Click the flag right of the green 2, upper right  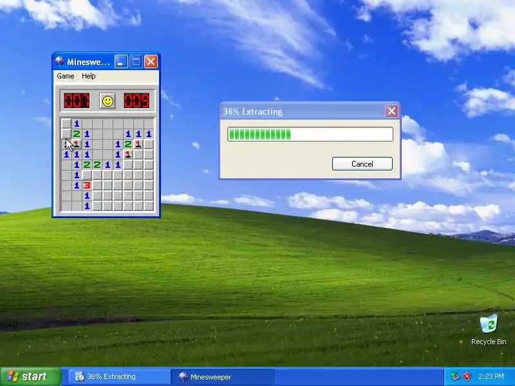(x=138, y=144)
